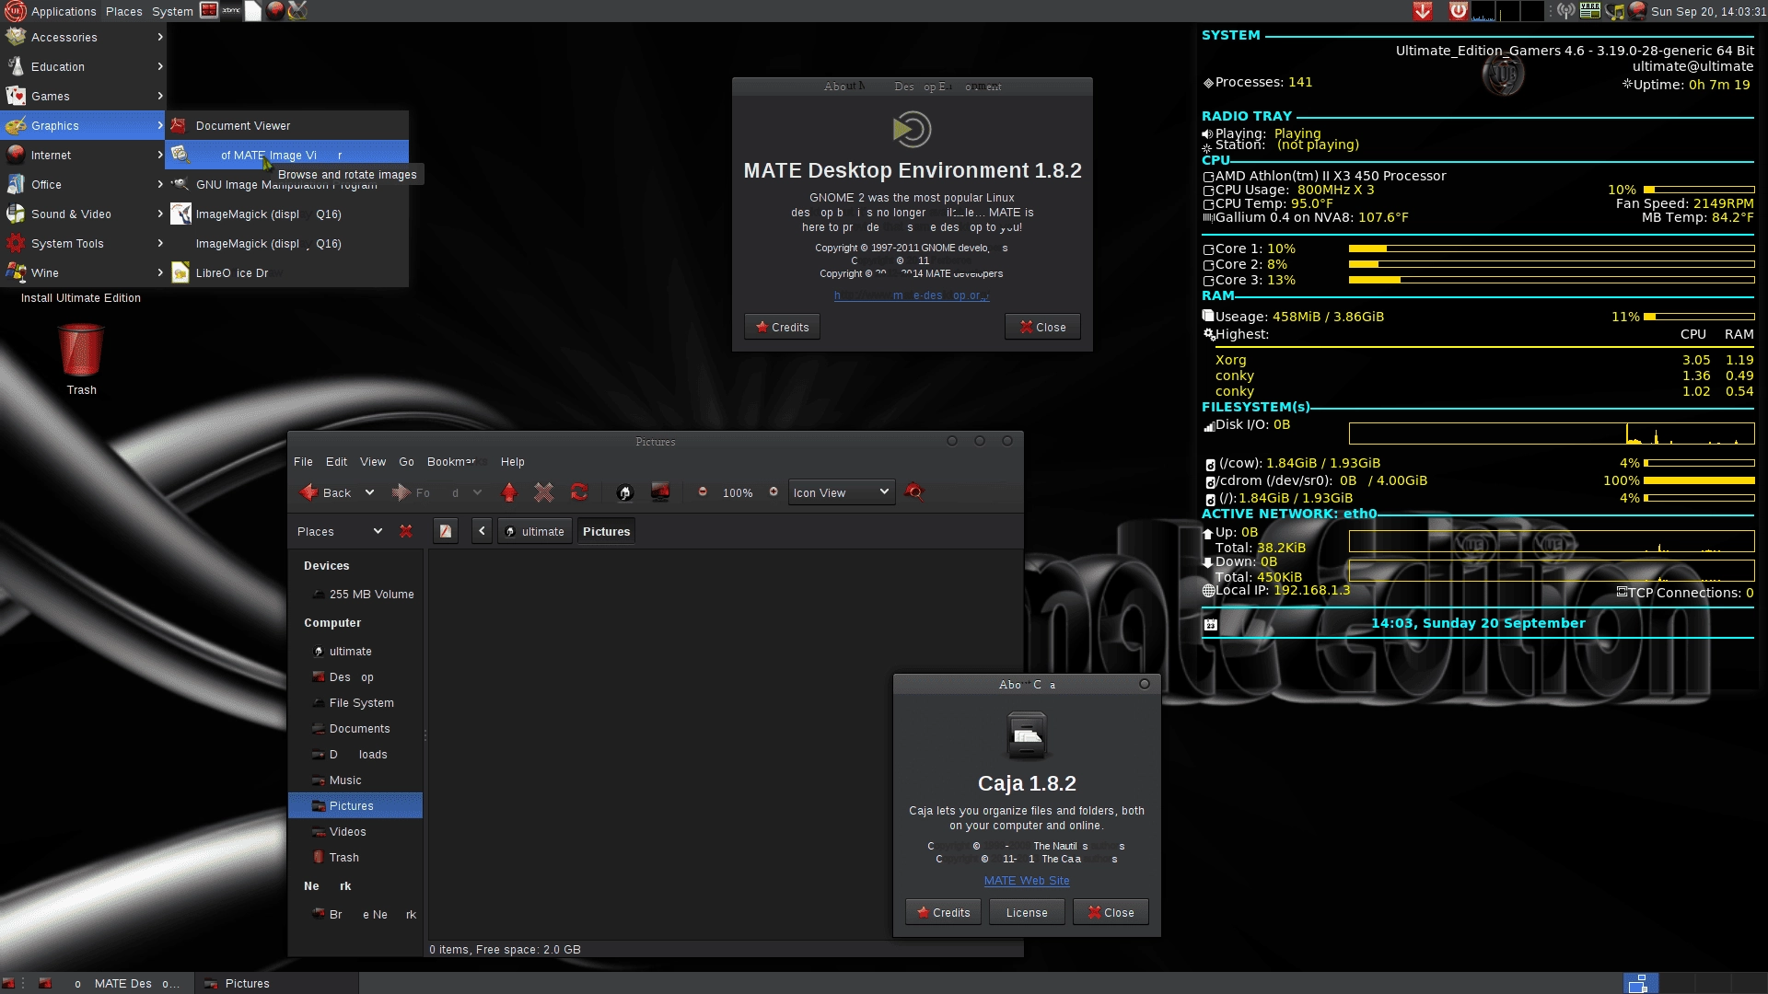1768x994 pixels.
Task: Expand the Education submenu
Action: pos(83,67)
